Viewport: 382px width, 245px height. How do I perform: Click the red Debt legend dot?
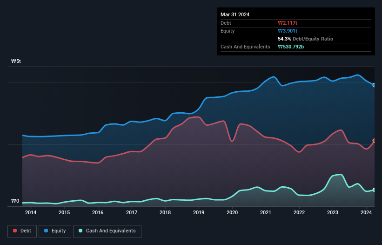15,231
